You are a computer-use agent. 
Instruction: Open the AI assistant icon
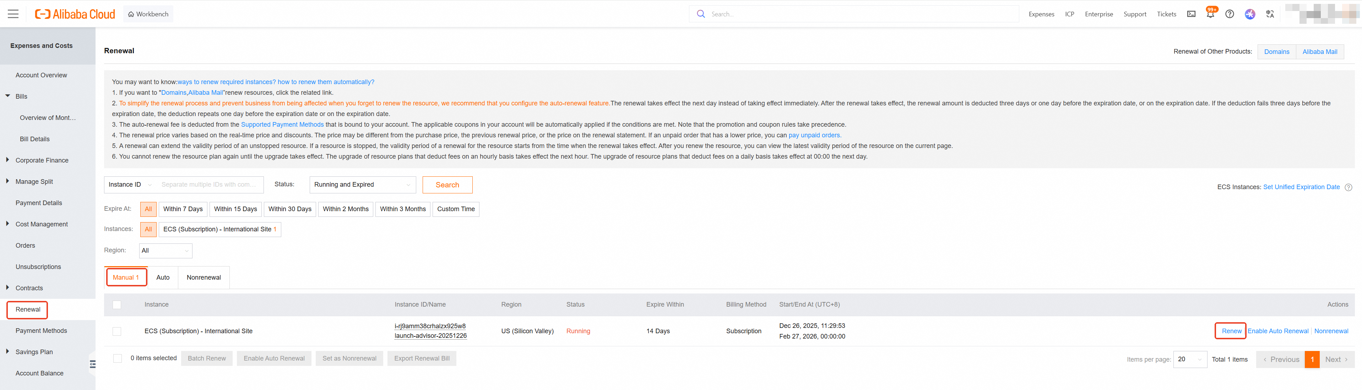pos(1250,14)
